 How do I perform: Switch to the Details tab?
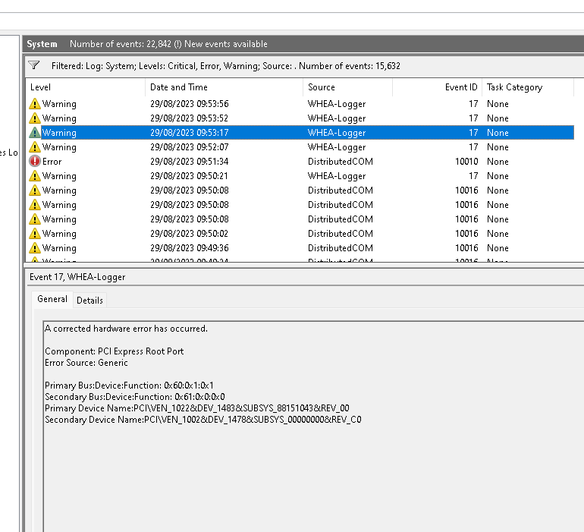[x=89, y=300]
